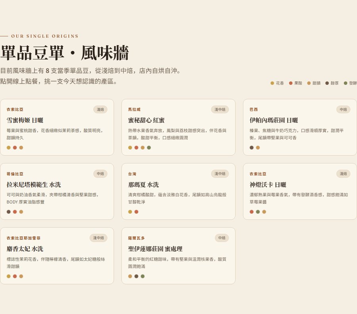Click the 中焙 badge on 伊帕內瑪莊園 card
Image resolution: width=357 pixels, height=314 pixels.
(x=344, y=109)
